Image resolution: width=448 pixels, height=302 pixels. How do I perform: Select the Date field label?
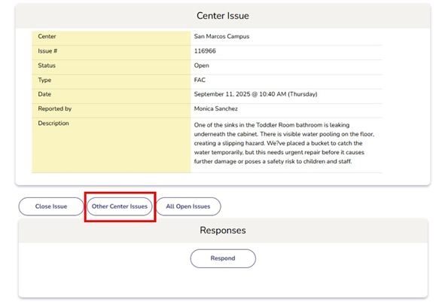click(x=44, y=94)
